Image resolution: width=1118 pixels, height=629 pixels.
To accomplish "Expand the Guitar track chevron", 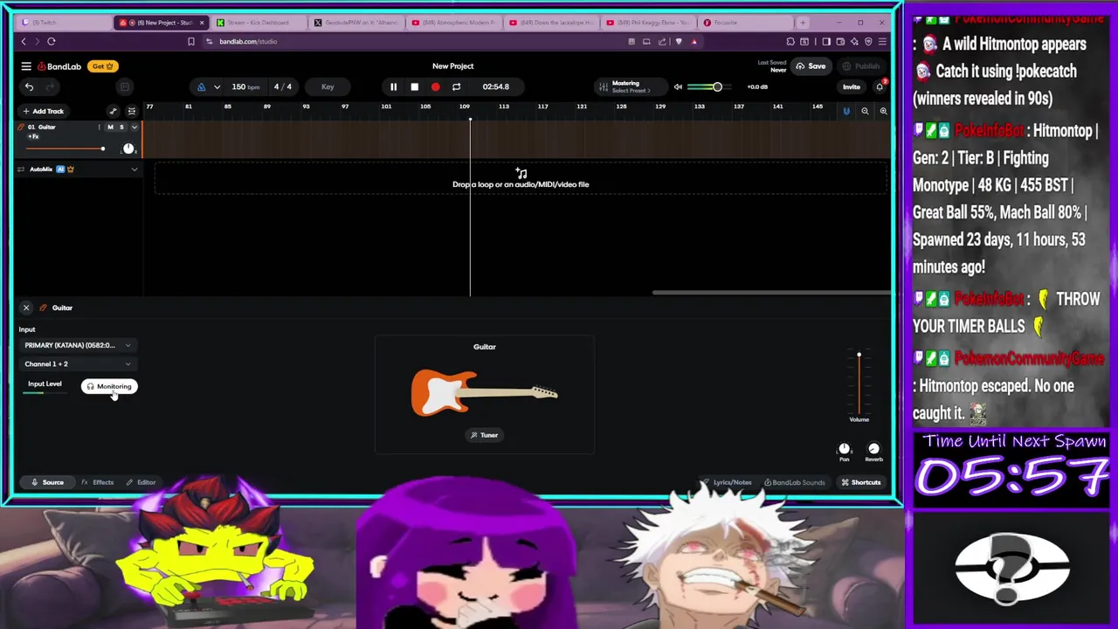I will tap(134, 128).
